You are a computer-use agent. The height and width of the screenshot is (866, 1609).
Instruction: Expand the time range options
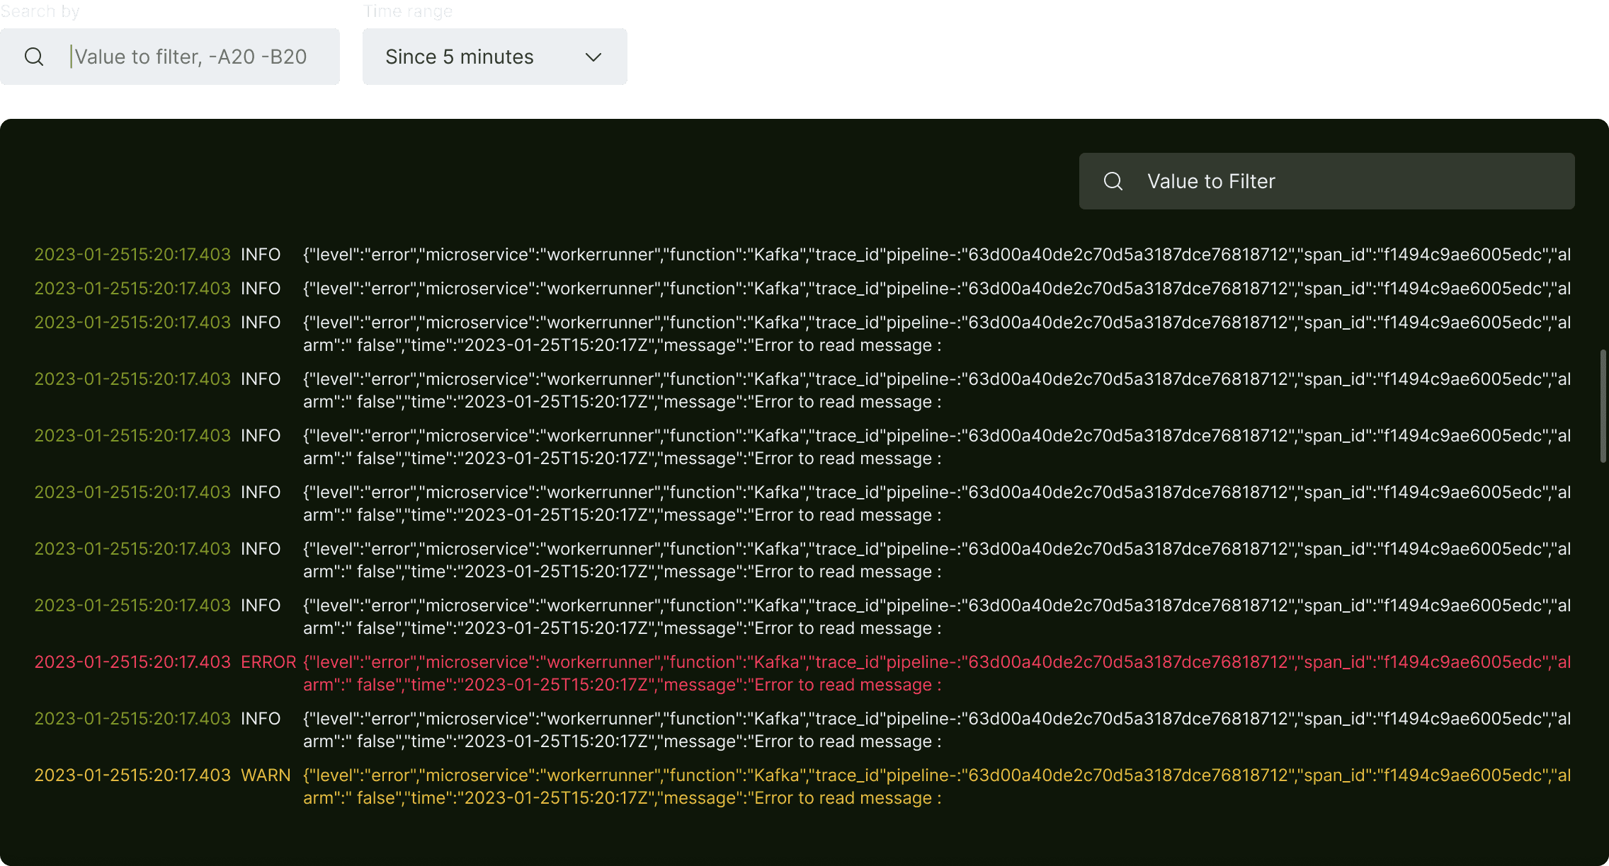click(494, 57)
